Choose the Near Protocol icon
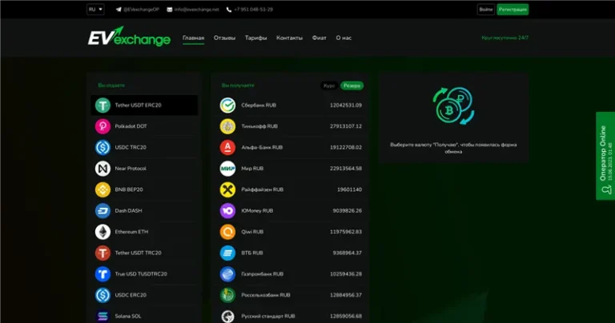This screenshot has height=323, width=615. [102, 169]
